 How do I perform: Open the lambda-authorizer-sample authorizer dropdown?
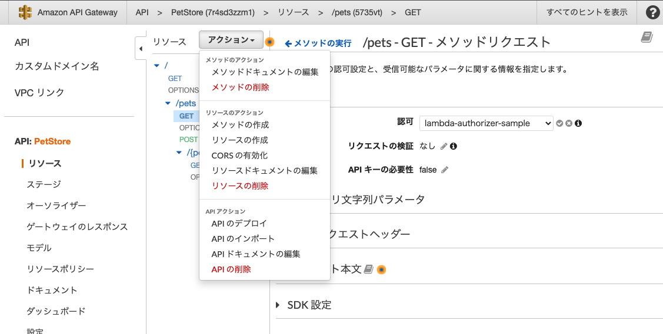point(487,123)
